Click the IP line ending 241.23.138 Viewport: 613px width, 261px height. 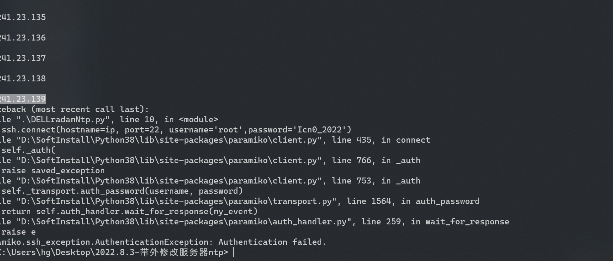pos(23,79)
